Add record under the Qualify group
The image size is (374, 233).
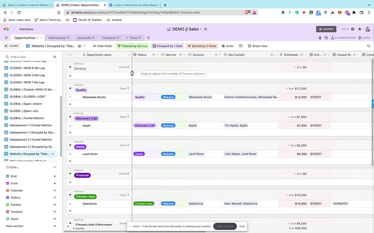(70, 104)
